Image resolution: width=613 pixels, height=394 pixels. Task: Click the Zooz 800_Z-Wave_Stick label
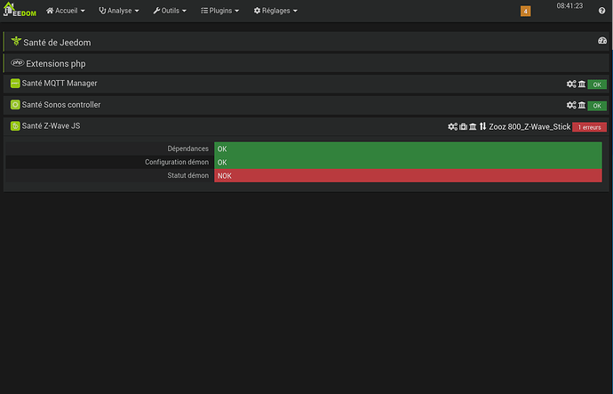529,127
